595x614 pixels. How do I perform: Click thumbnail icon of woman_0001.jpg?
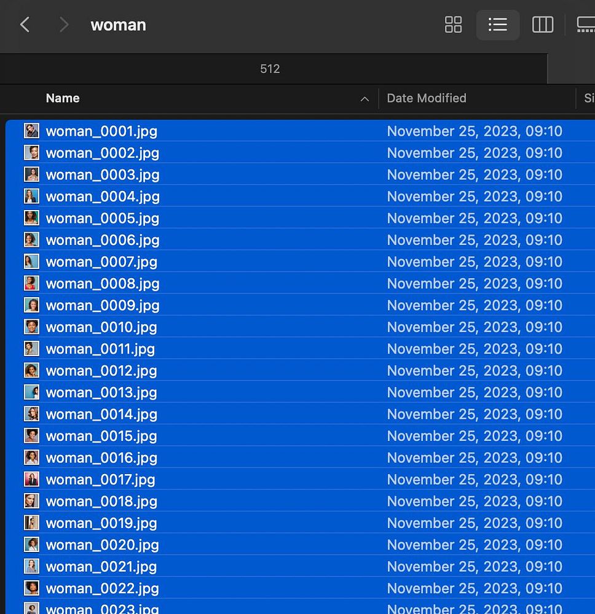31,131
